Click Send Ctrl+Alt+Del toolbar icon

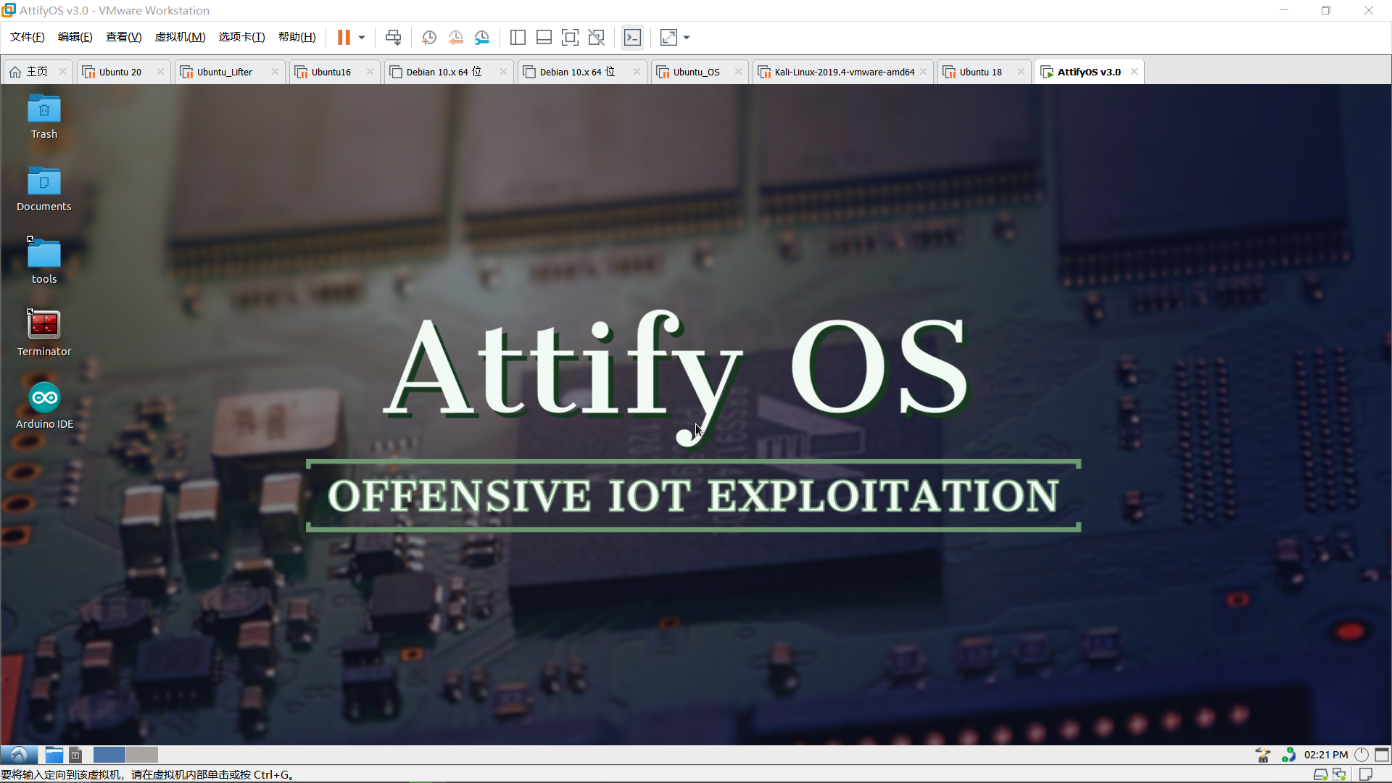click(x=393, y=38)
